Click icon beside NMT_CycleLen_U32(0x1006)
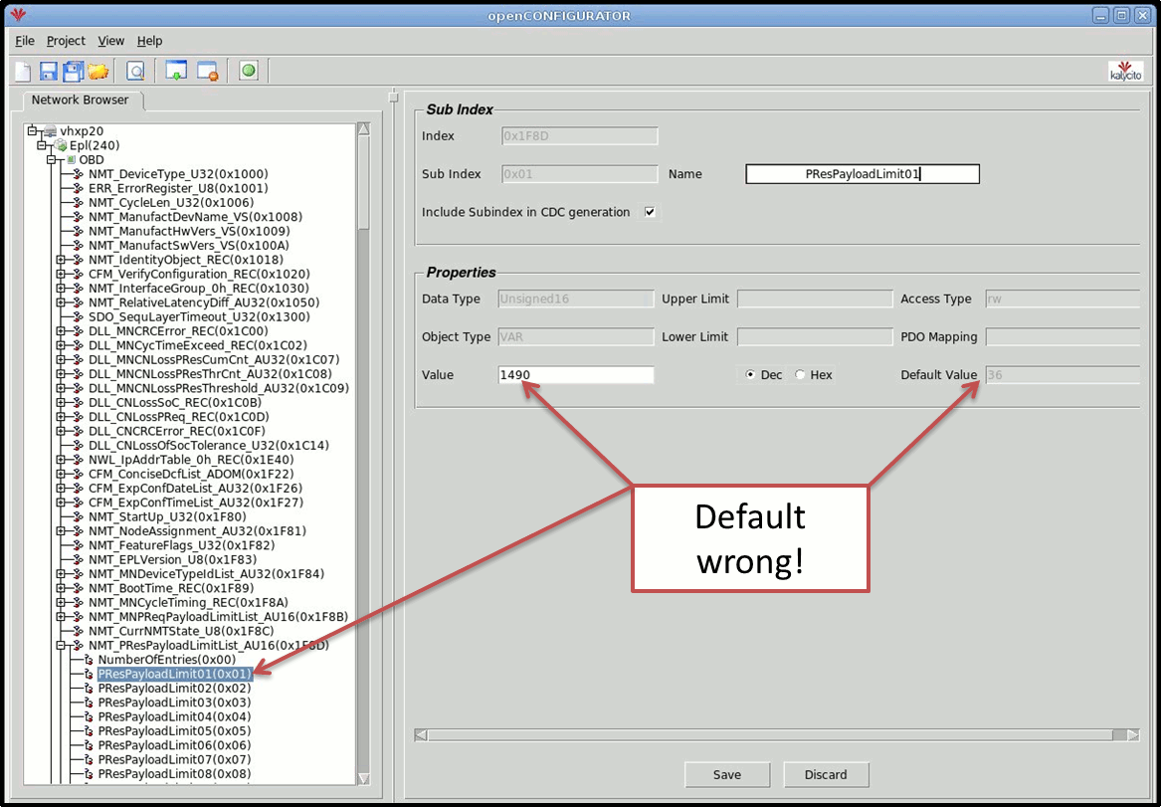Image resolution: width=1161 pixels, height=807 pixels. point(79,202)
